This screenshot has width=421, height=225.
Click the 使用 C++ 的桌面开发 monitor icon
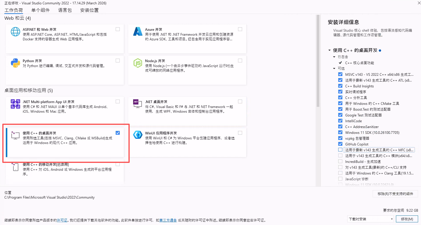coord(15,135)
